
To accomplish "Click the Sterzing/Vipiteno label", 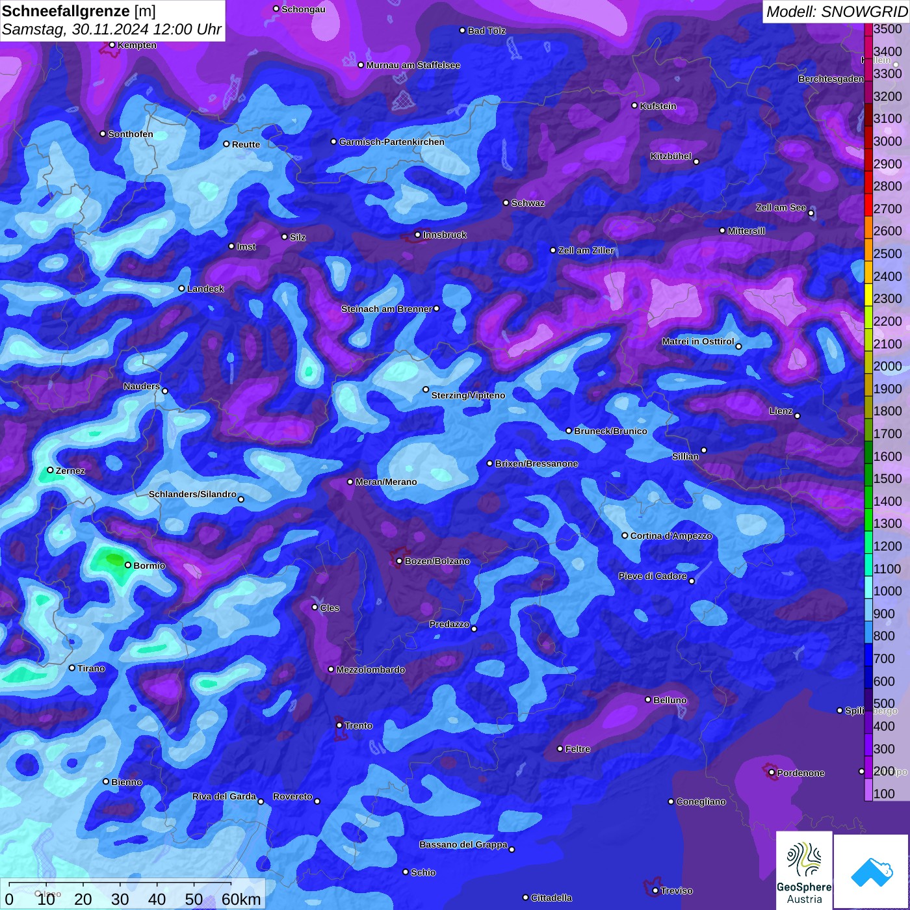I will pos(468,395).
